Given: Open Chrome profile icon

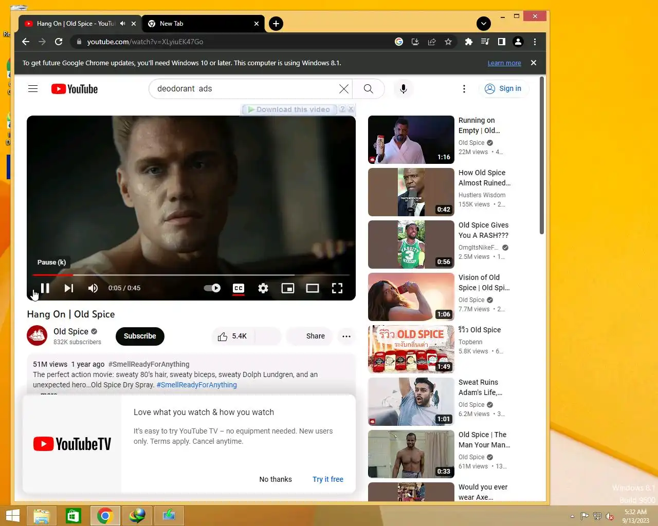Looking at the screenshot, I should point(518,42).
